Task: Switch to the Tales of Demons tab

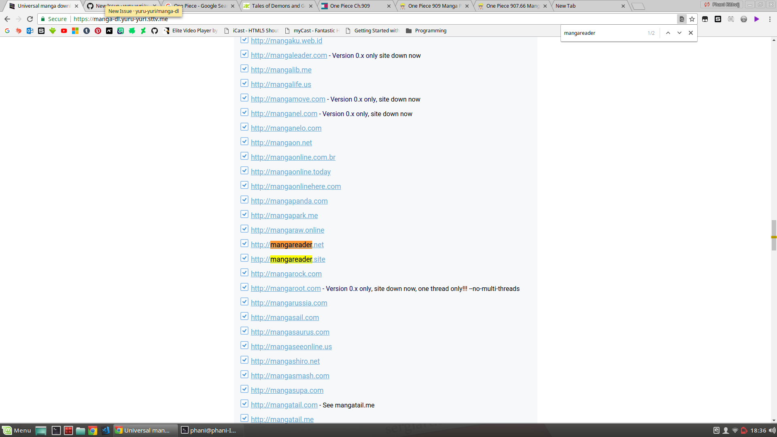Action: 275,6
